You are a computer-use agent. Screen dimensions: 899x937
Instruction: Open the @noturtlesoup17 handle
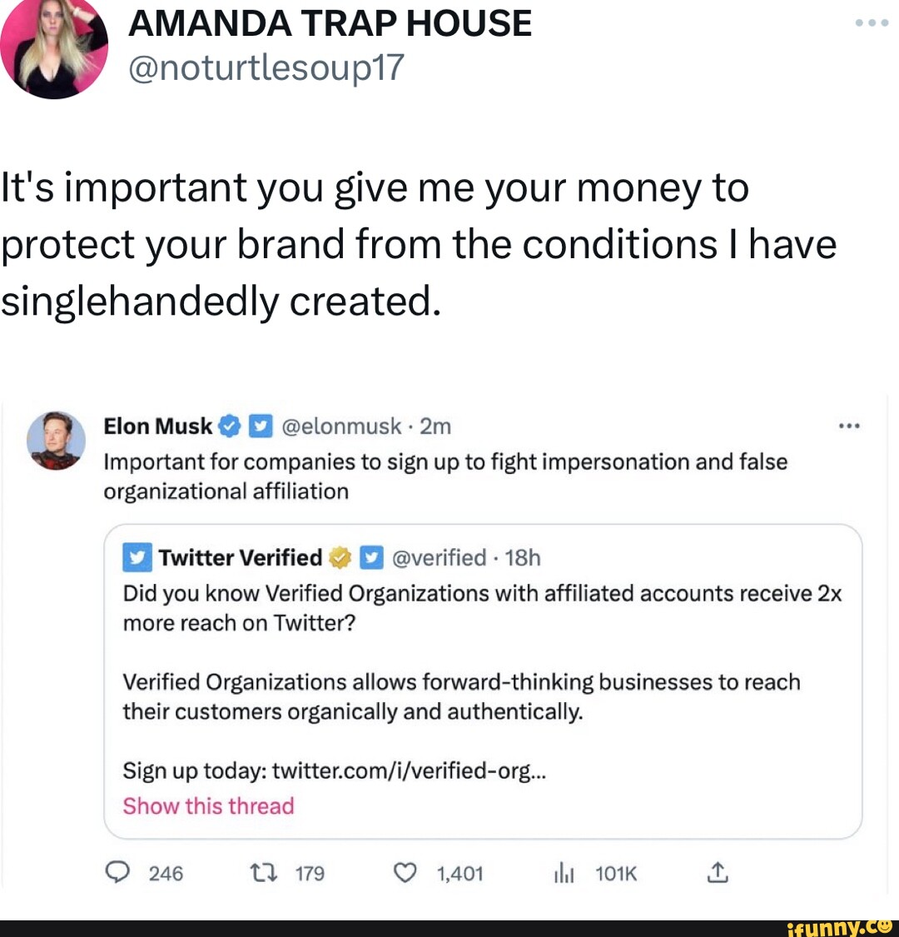coord(266,67)
